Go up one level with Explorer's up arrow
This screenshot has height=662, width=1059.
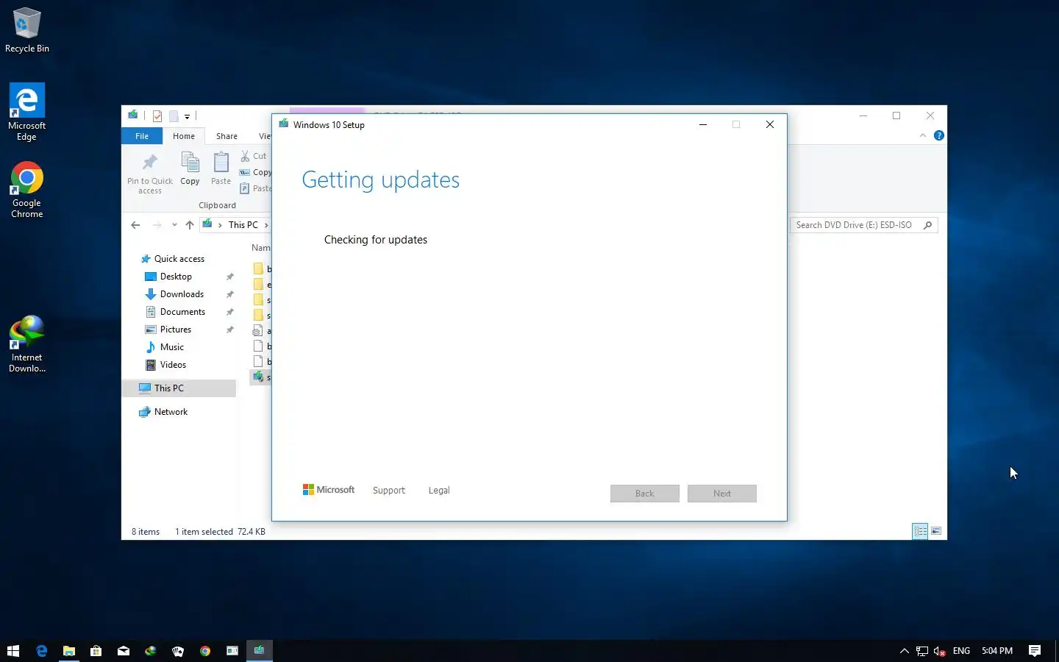point(190,225)
